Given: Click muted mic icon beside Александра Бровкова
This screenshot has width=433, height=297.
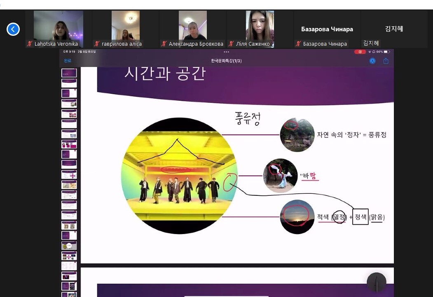Looking at the screenshot, I should pos(164,44).
